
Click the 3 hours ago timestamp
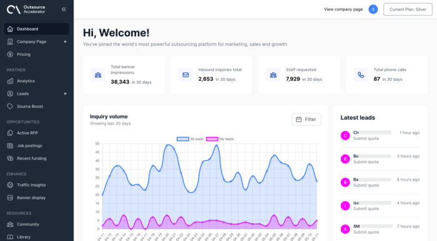[x=408, y=156]
